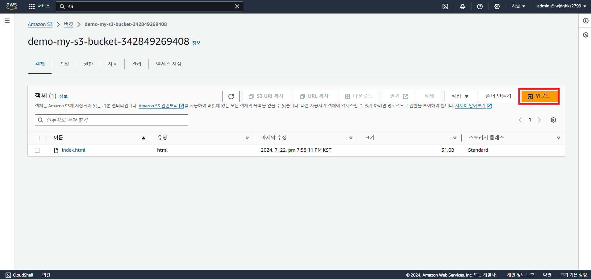Expand the left hamburger navigation menu
This screenshot has width=591, height=279.
click(7, 21)
